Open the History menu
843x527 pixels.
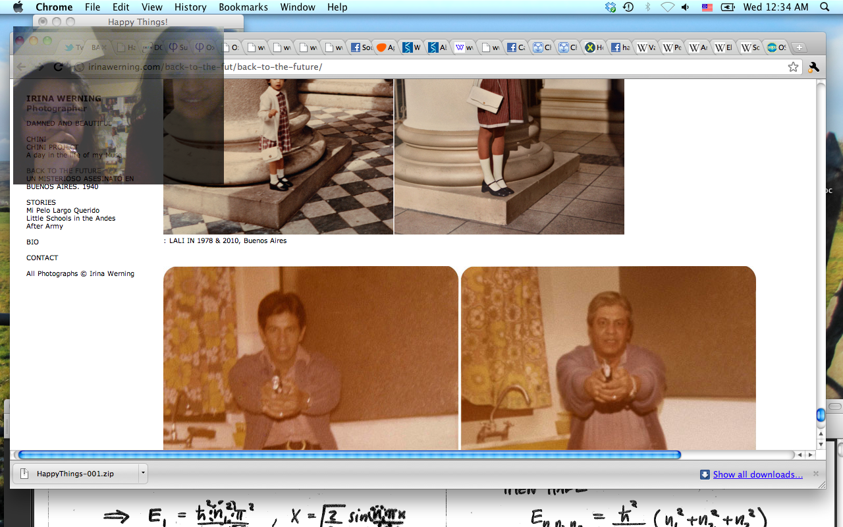190,7
